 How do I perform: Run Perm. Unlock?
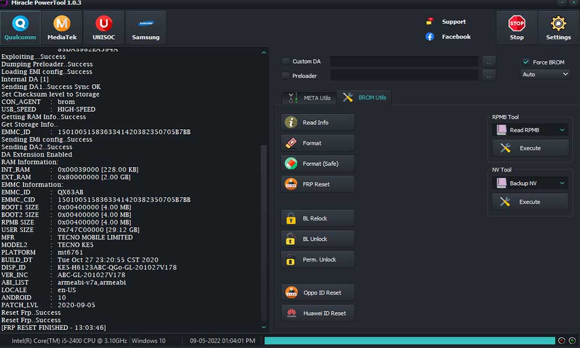coord(318,260)
